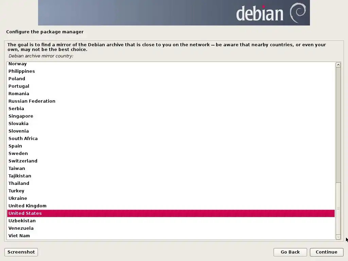Pick Turkey from the mirror list
This screenshot has height=261, width=348.
point(171,191)
